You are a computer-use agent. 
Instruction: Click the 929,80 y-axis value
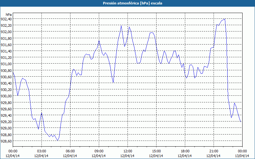(x=6, y=102)
